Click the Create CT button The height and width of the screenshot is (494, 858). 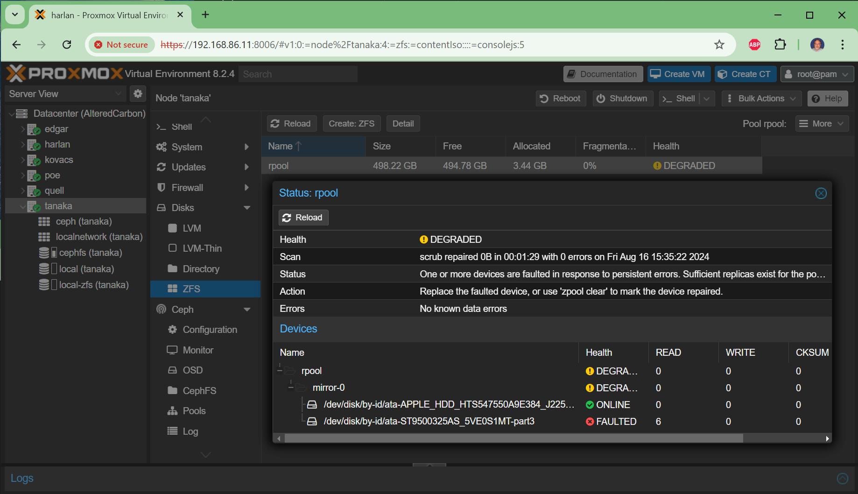point(745,74)
